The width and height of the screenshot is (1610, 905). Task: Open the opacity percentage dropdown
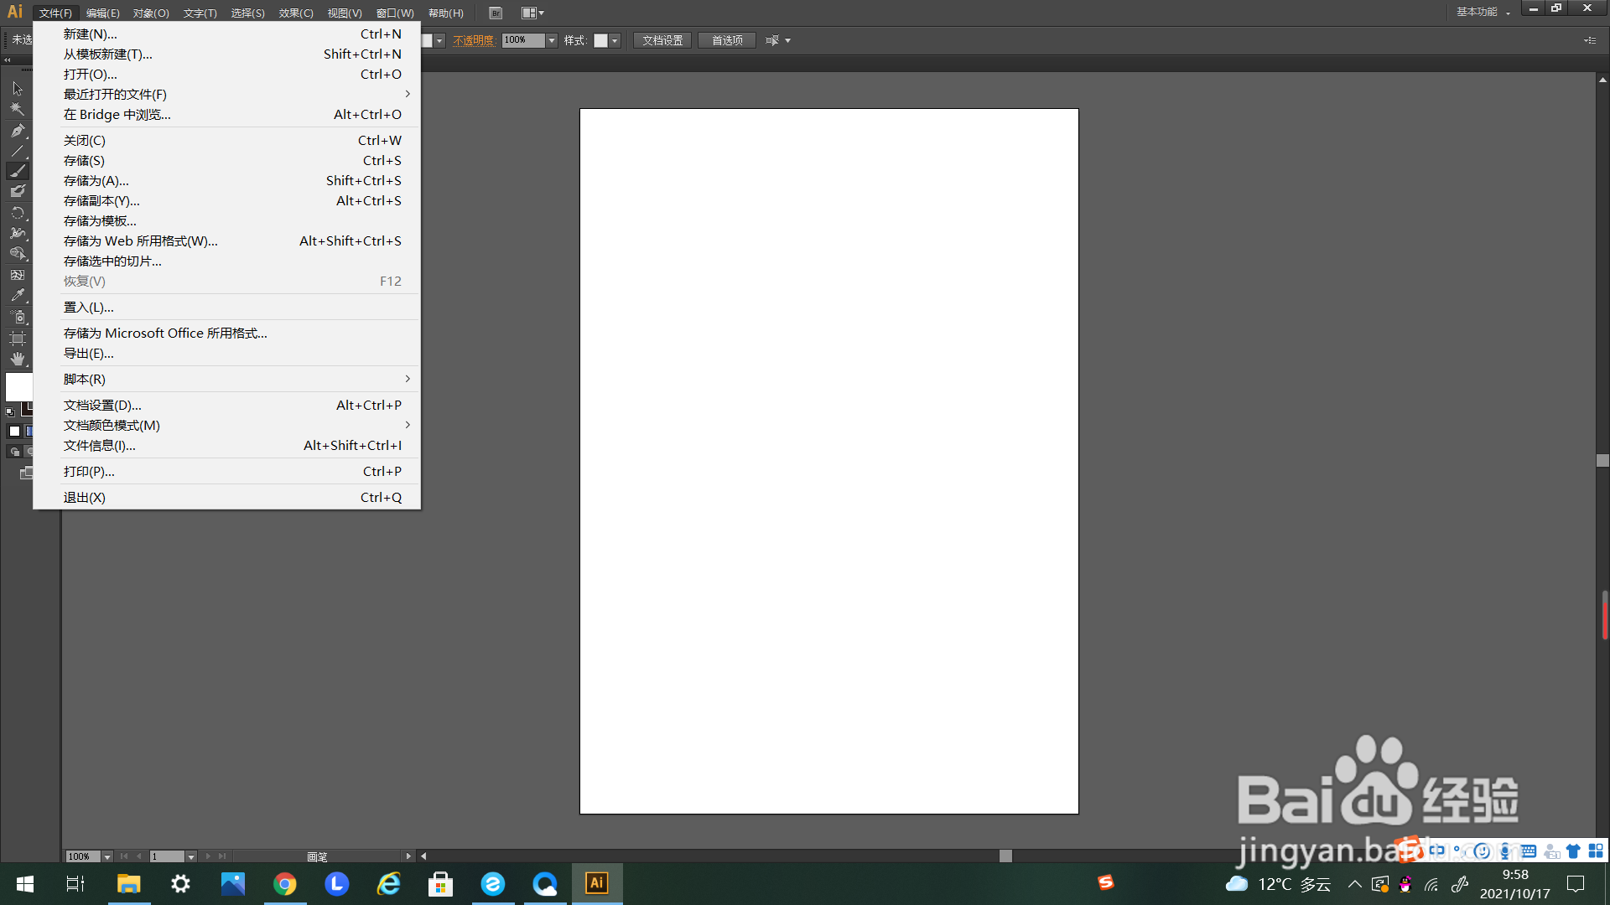(x=552, y=40)
